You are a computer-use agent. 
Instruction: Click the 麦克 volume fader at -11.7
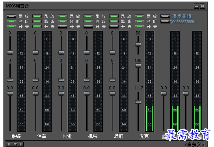click(x=138, y=102)
